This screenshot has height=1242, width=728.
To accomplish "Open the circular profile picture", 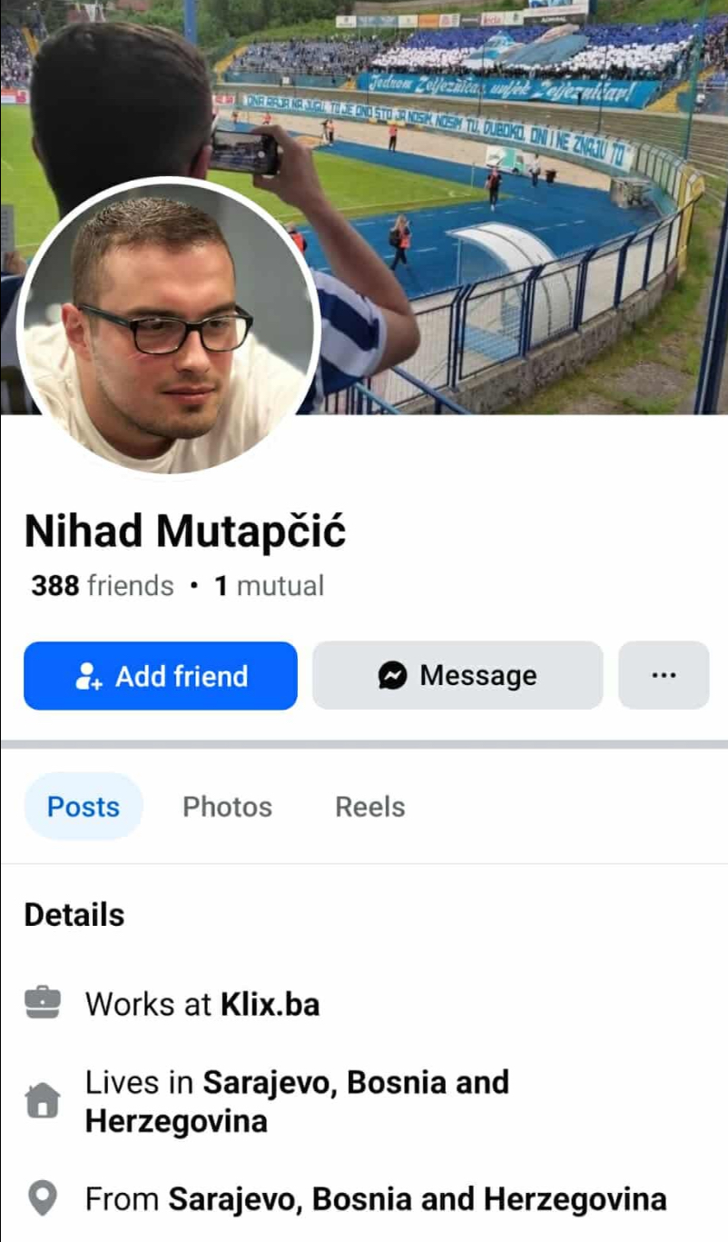I will [169, 327].
